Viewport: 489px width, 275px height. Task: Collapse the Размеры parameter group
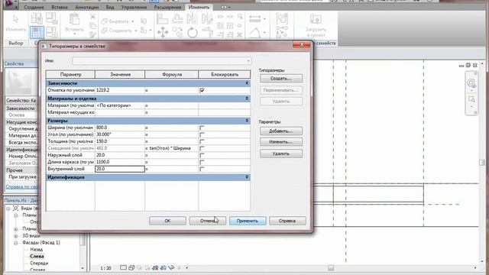point(247,121)
